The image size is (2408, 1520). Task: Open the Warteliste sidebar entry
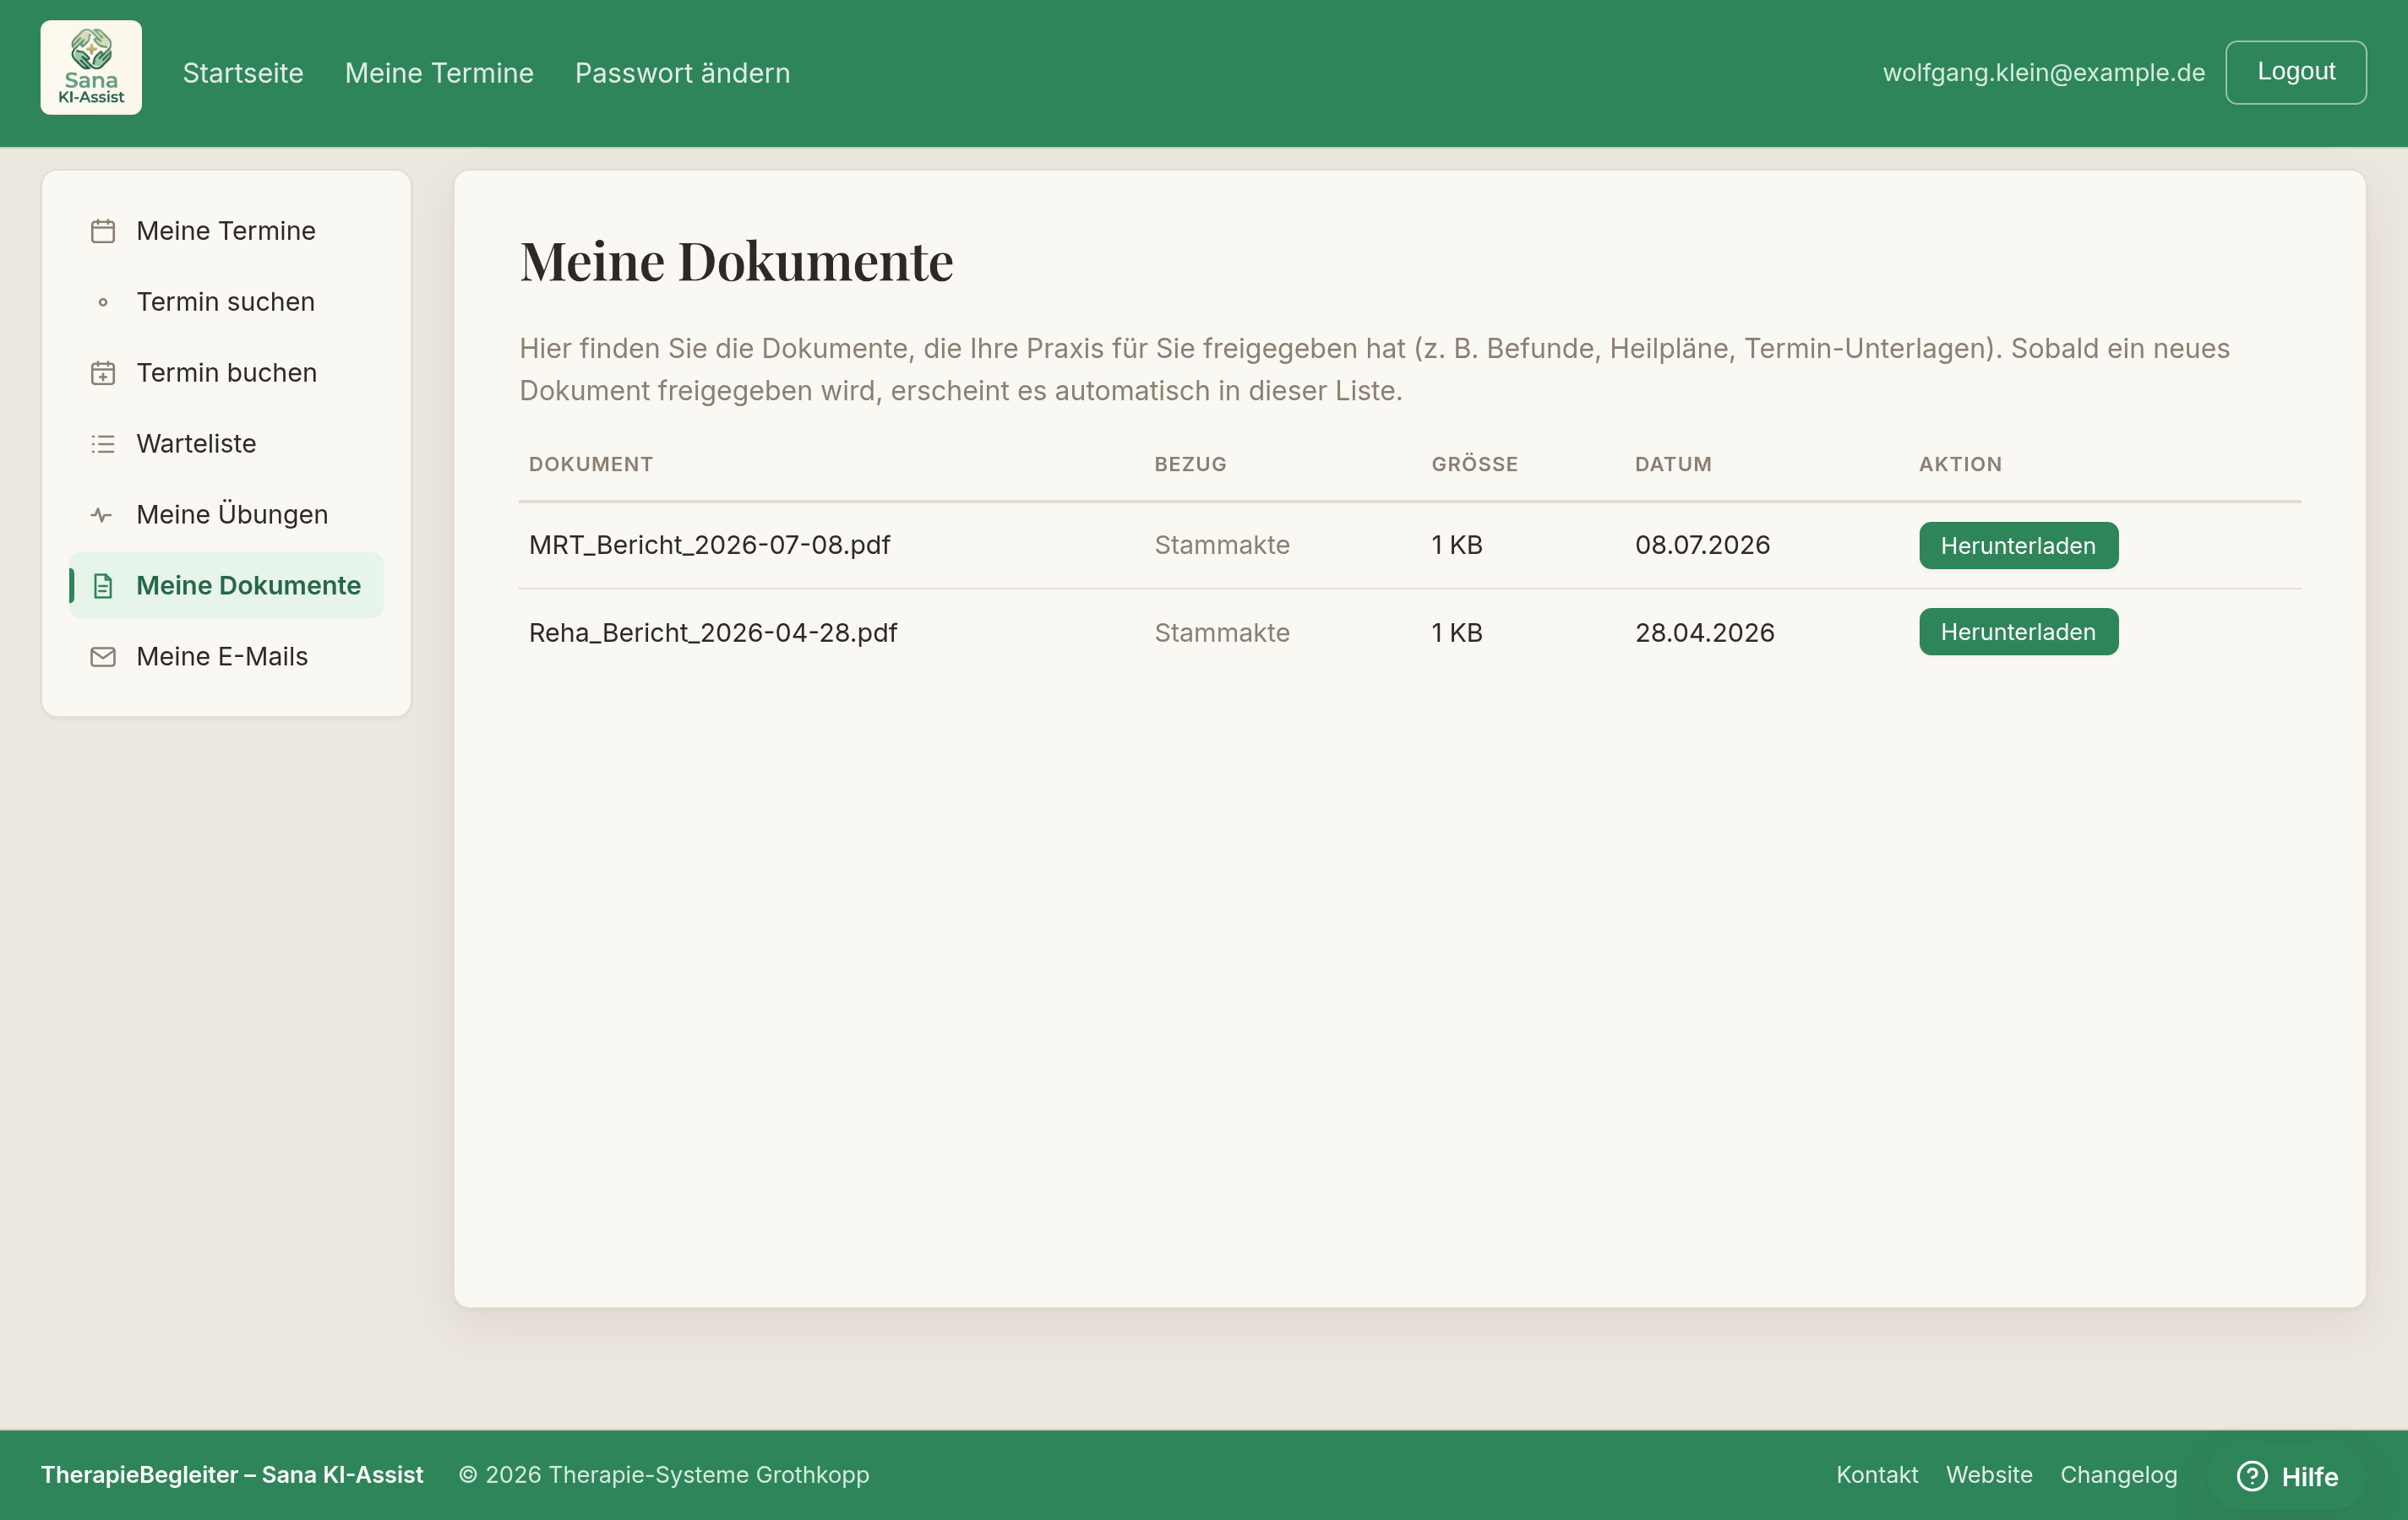(x=226, y=443)
